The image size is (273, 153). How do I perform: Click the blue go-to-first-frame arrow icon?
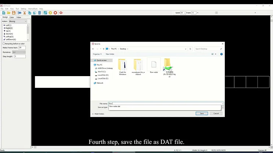[x=19, y=13]
